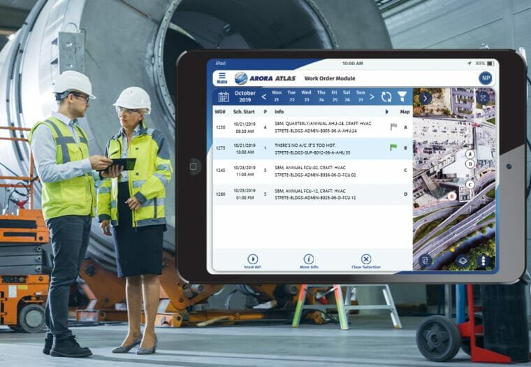Tap red map marker B
The image size is (531, 367).
click(x=451, y=196)
